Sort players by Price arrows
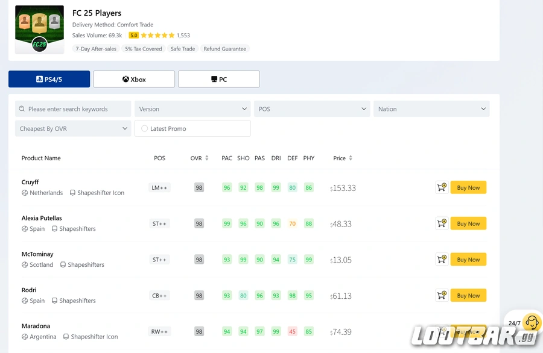Screen dimensions: 543x353 [351, 158]
